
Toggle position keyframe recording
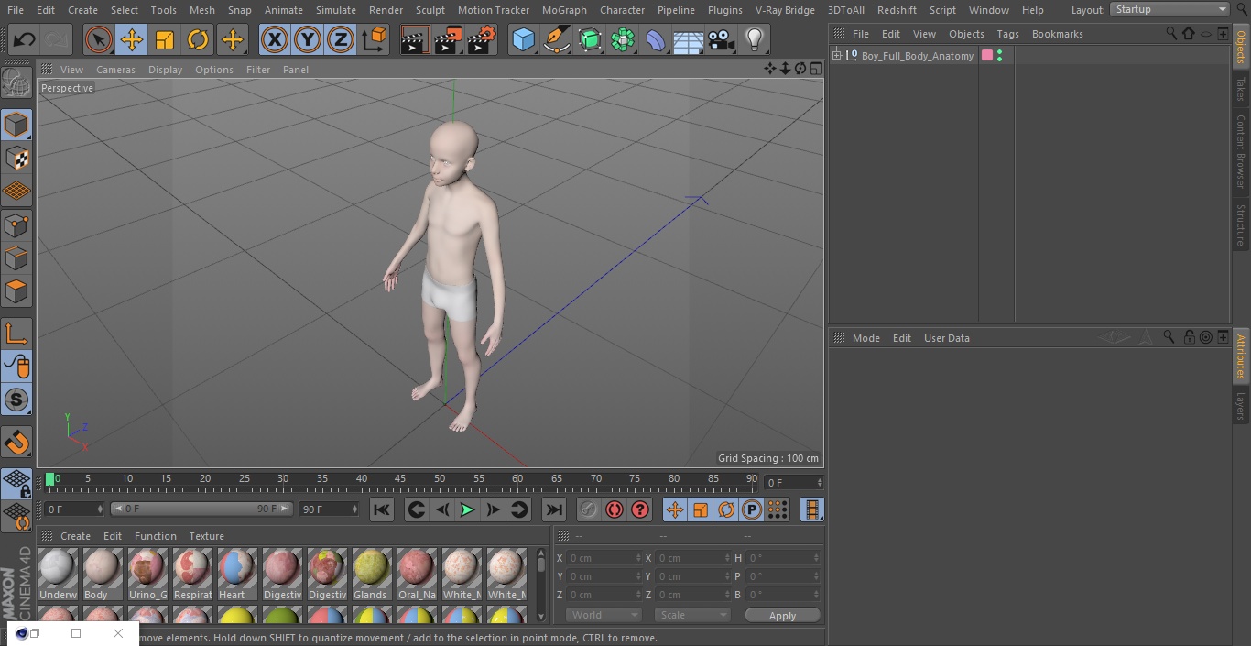pyautogui.click(x=675, y=510)
